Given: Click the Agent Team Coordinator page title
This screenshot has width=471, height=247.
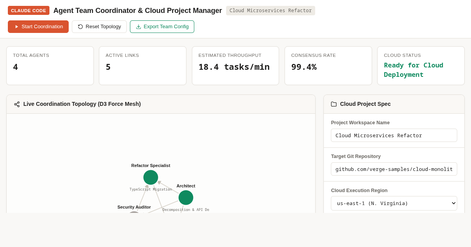Looking at the screenshot, I should pos(137,11).
